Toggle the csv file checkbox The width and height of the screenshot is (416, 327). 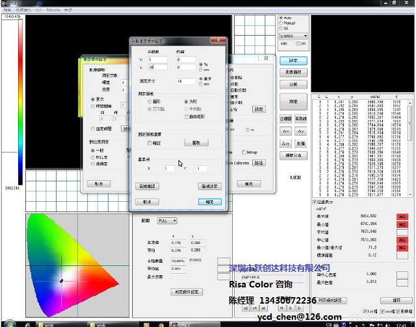pos(382,311)
